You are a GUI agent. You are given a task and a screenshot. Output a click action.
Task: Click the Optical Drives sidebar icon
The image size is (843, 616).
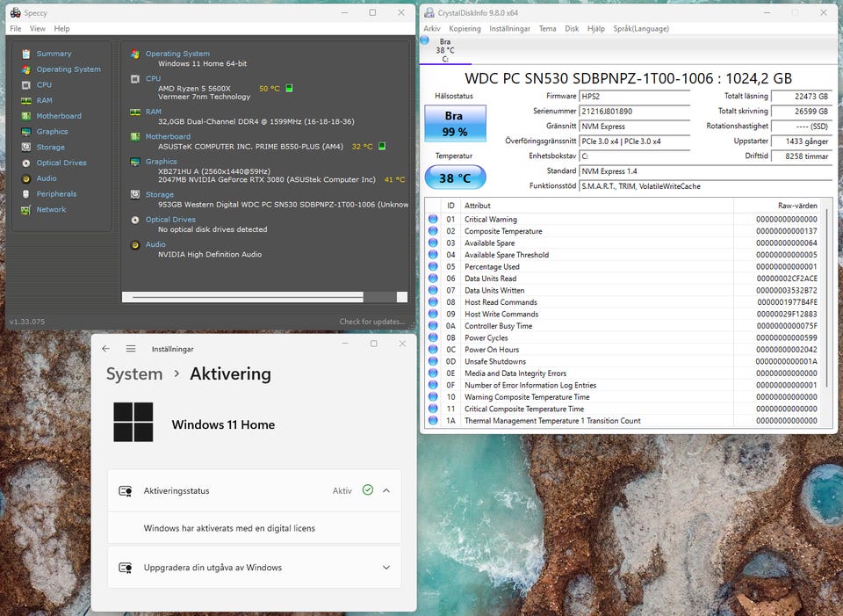click(26, 163)
